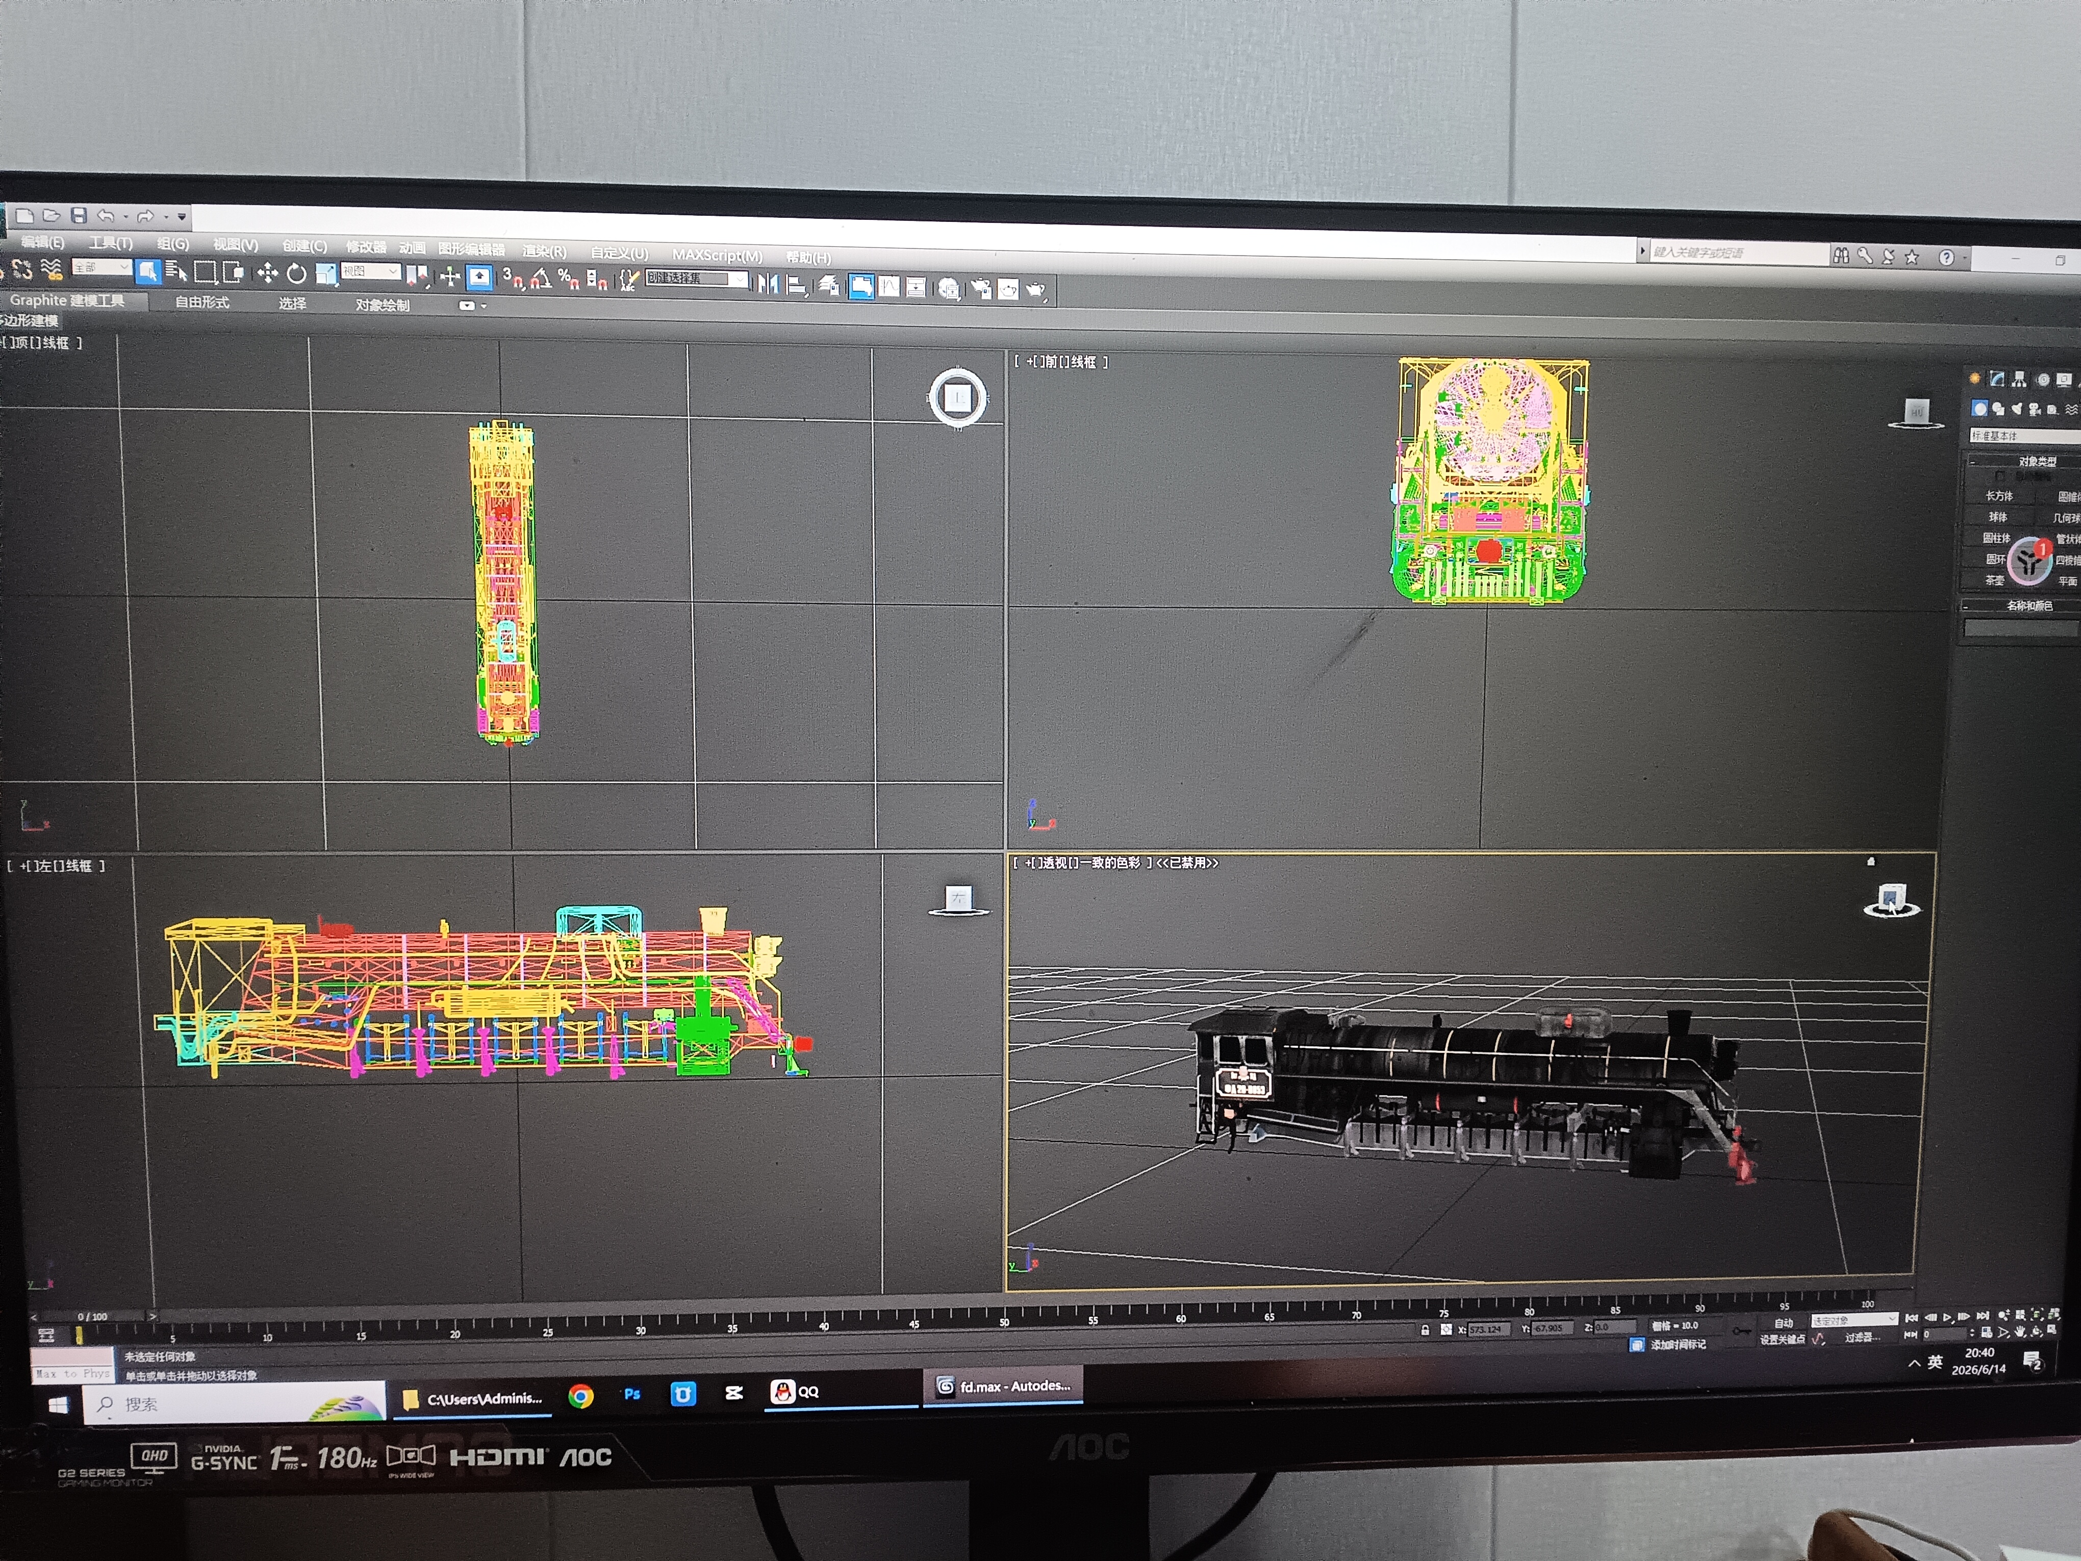Open the 视图(V) menu
2081x1561 pixels.
click(x=235, y=245)
